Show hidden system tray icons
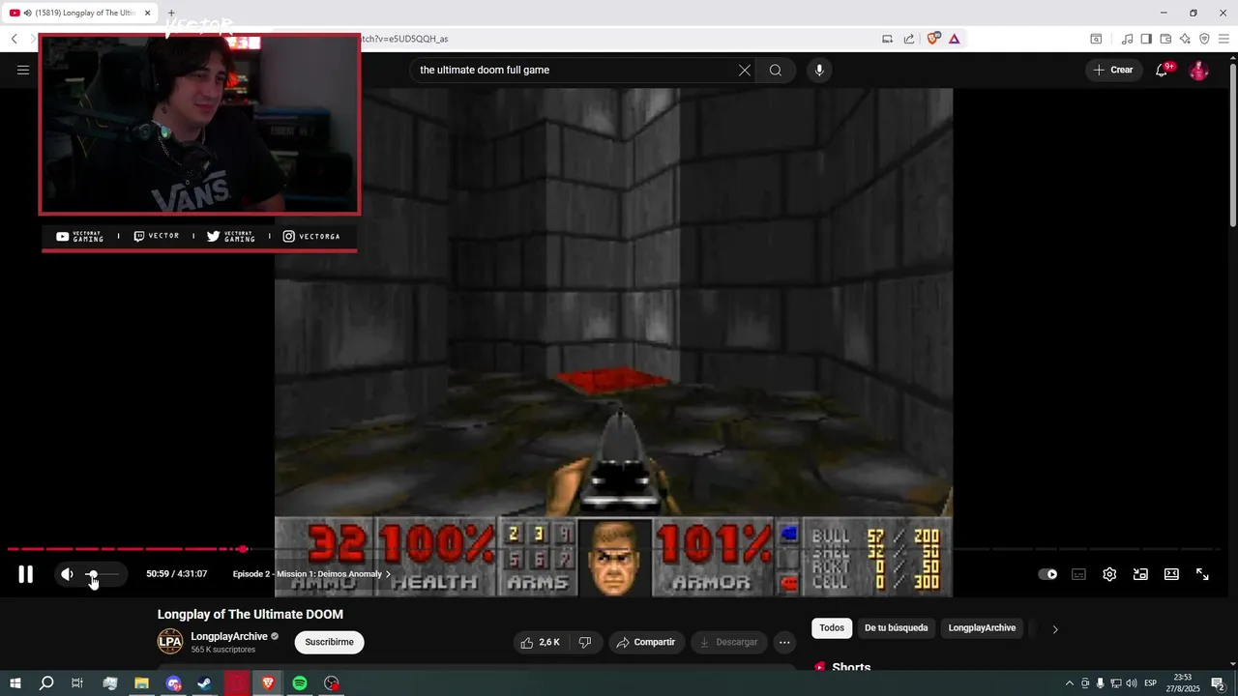This screenshot has height=696, width=1238. (1070, 683)
